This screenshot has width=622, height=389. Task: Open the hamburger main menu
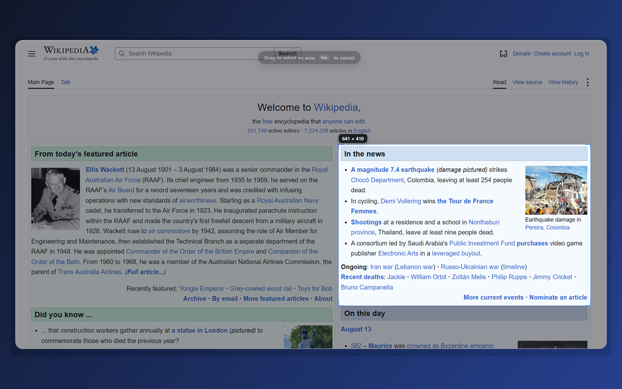(x=32, y=53)
